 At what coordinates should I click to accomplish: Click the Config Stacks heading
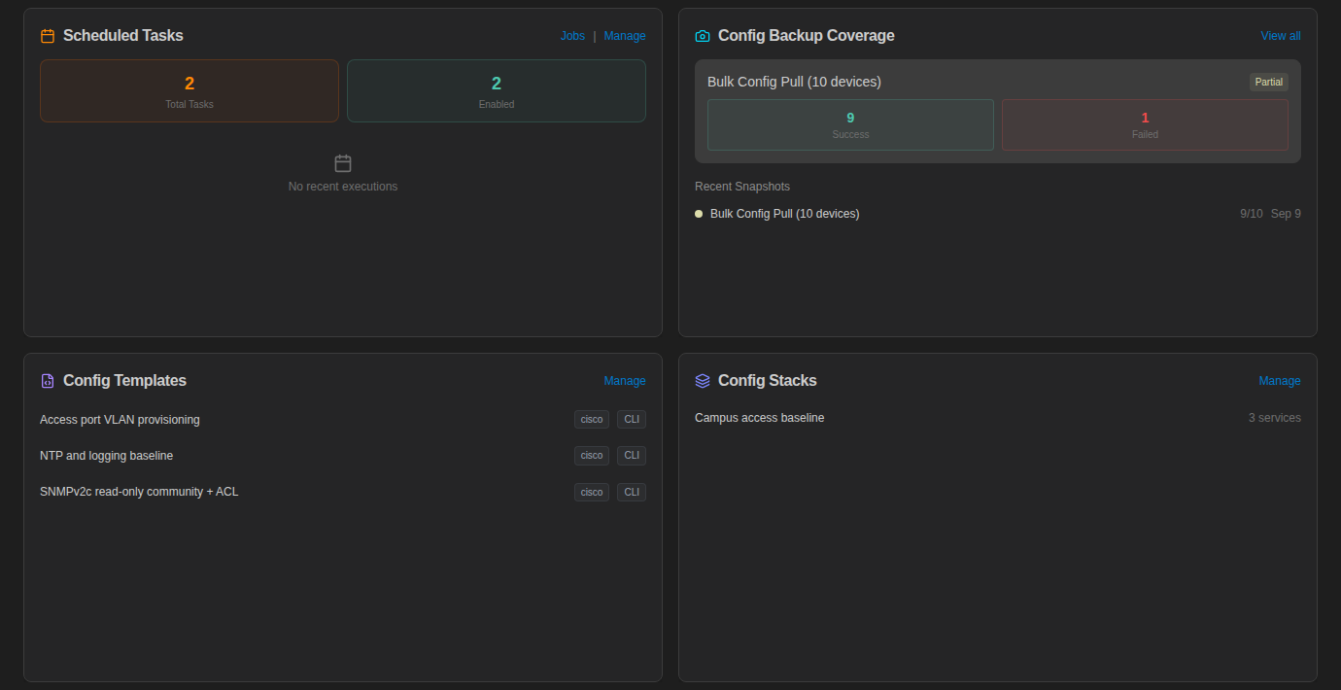768,381
